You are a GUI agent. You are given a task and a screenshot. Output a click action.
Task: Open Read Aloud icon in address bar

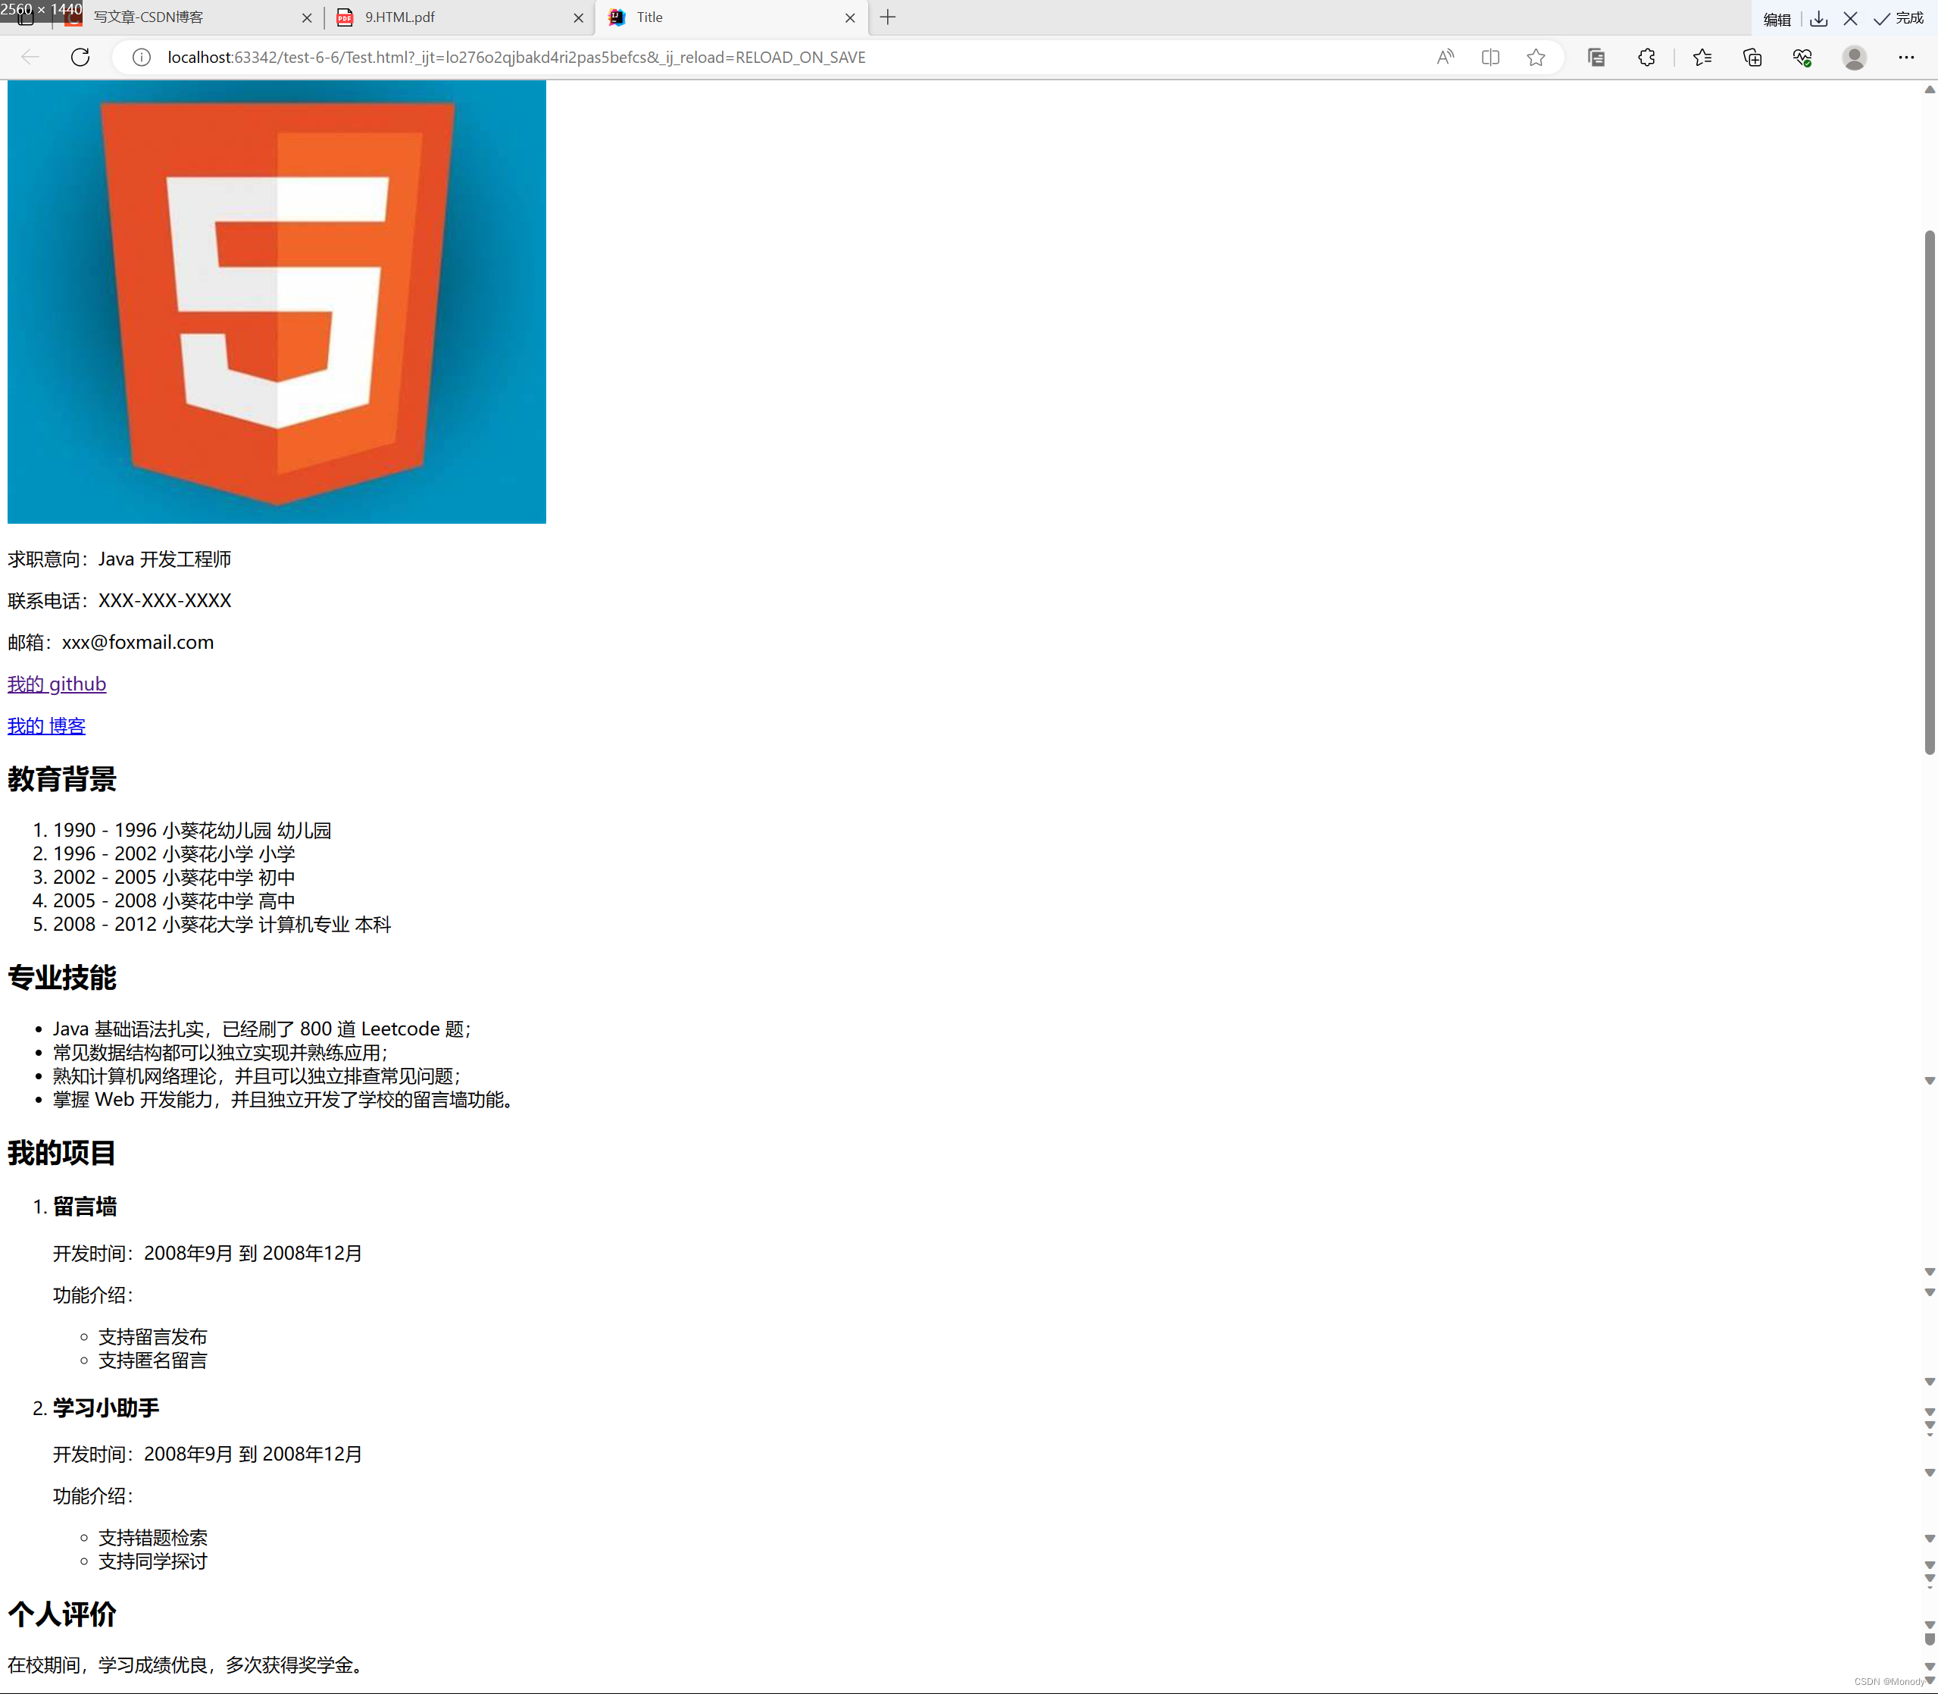click(x=1445, y=58)
